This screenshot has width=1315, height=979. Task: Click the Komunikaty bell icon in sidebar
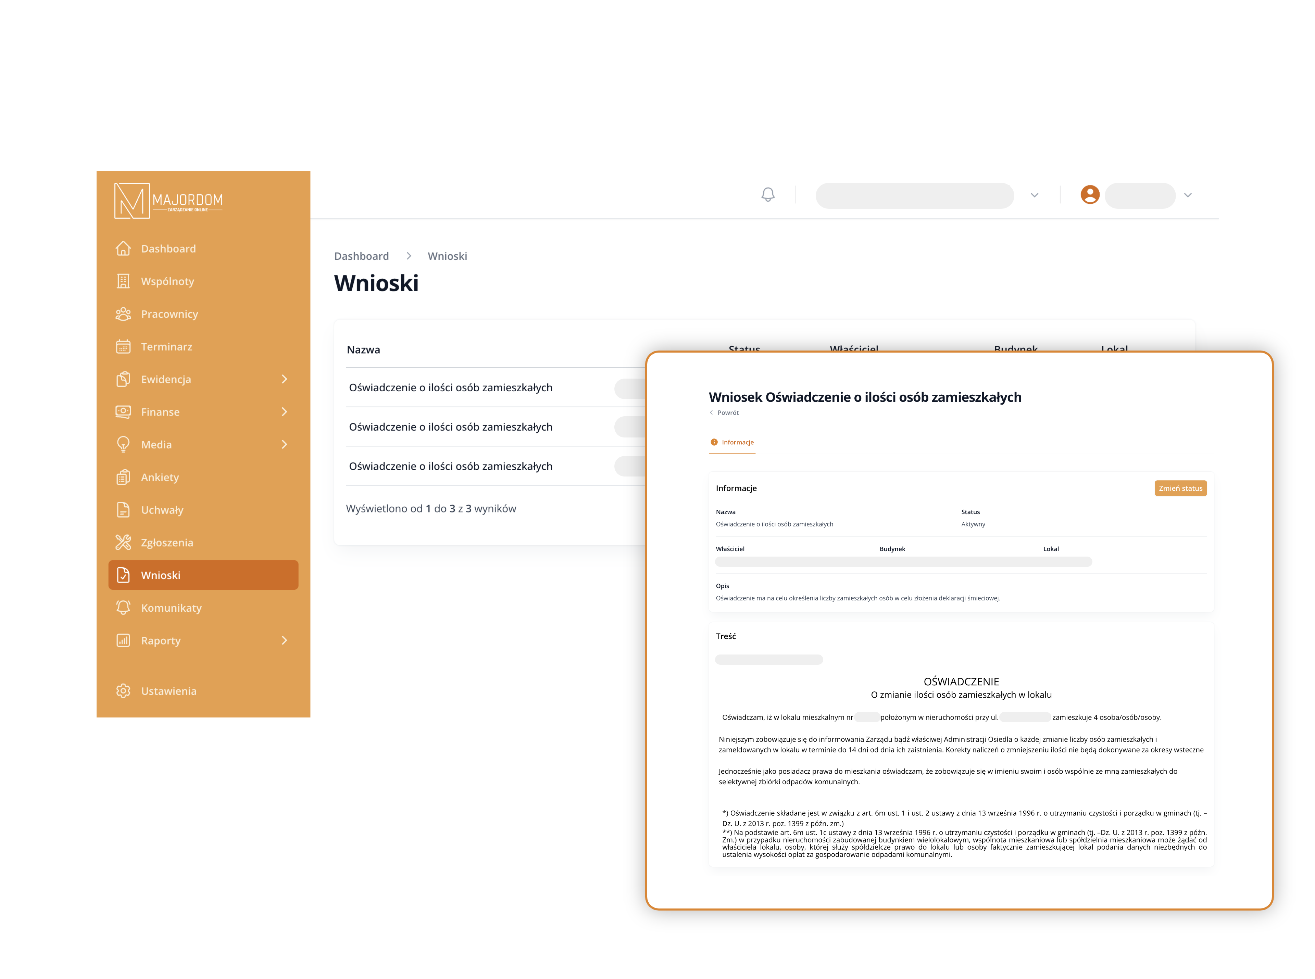123,608
